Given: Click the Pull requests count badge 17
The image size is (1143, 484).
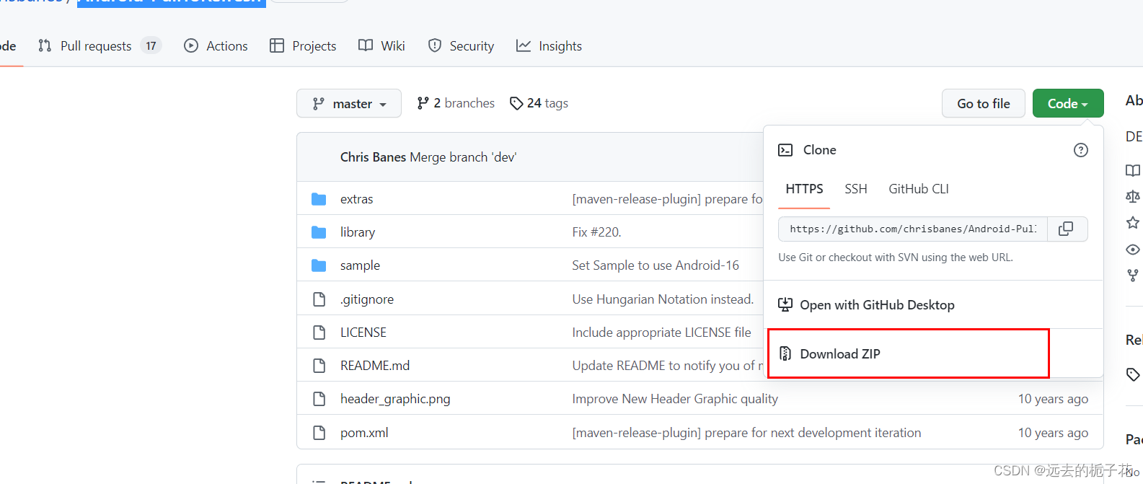Looking at the screenshot, I should (x=151, y=45).
